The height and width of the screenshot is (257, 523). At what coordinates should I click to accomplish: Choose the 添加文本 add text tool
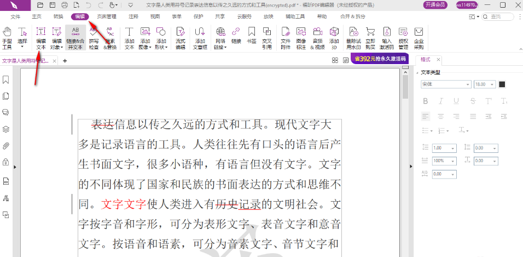click(x=129, y=38)
